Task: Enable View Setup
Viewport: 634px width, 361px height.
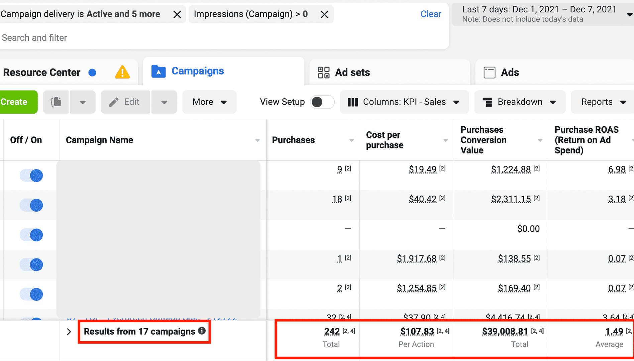Action: [322, 102]
